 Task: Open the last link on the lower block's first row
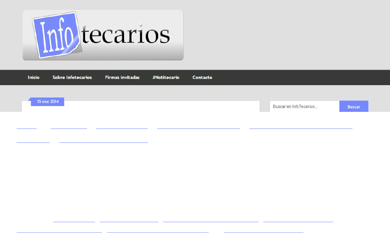tap(298, 221)
